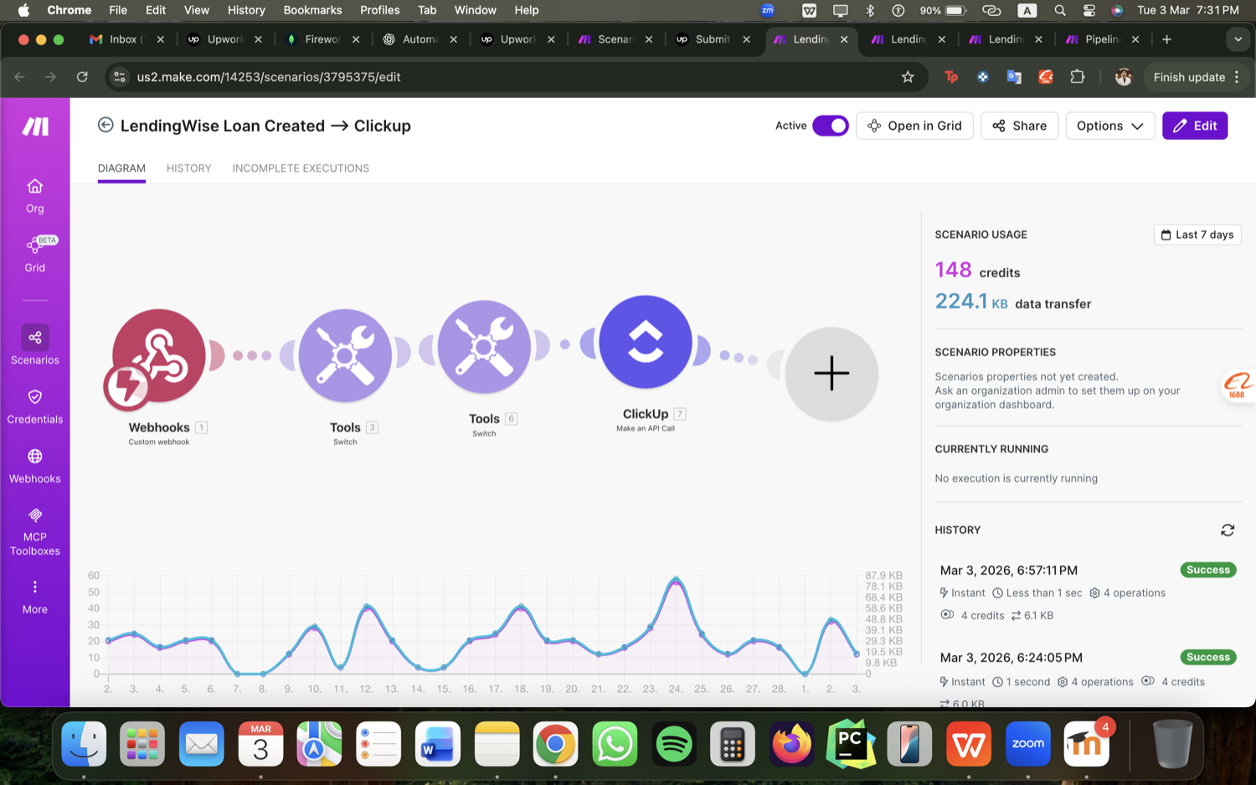Click the 224.1 KB data transfer value
This screenshot has width=1256, height=785.
[971, 302]
